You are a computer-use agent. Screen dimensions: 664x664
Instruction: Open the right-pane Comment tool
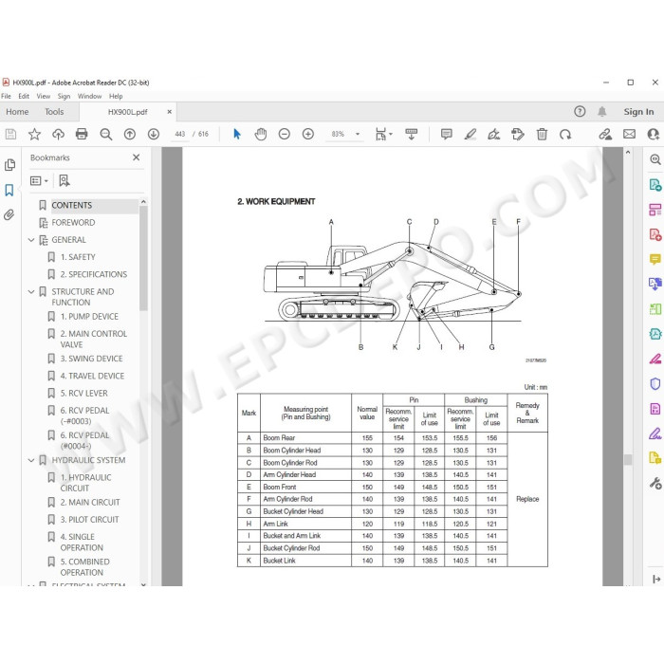pos(655,259)
